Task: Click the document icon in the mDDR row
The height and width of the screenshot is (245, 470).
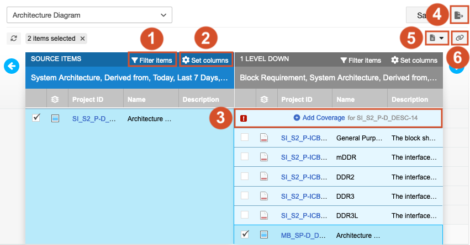Action: [x=264, y=157]
